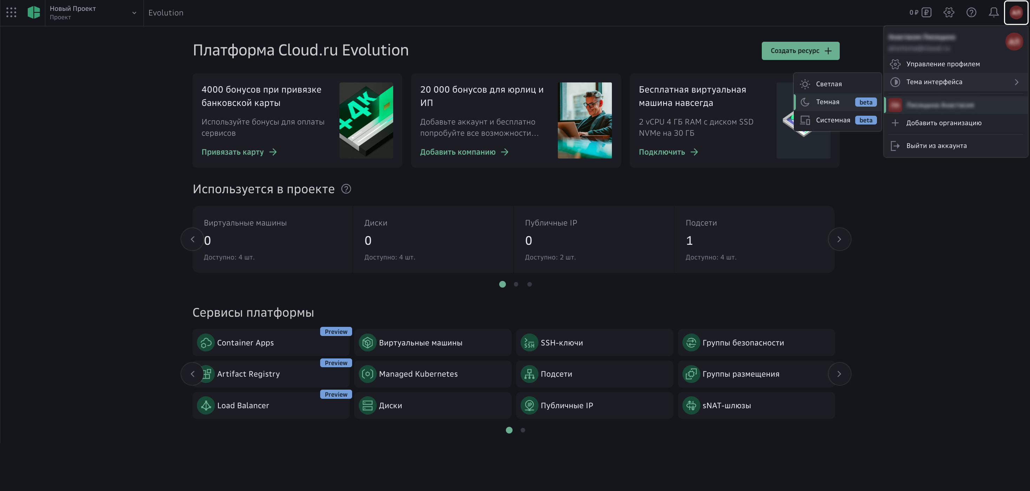Click sun icon beside Светлая
The image size is (1030, 491).
805,84
